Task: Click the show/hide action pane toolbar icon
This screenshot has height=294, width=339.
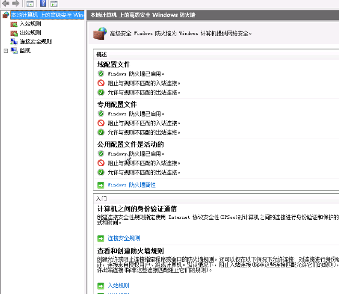Action: pos(54,4)
